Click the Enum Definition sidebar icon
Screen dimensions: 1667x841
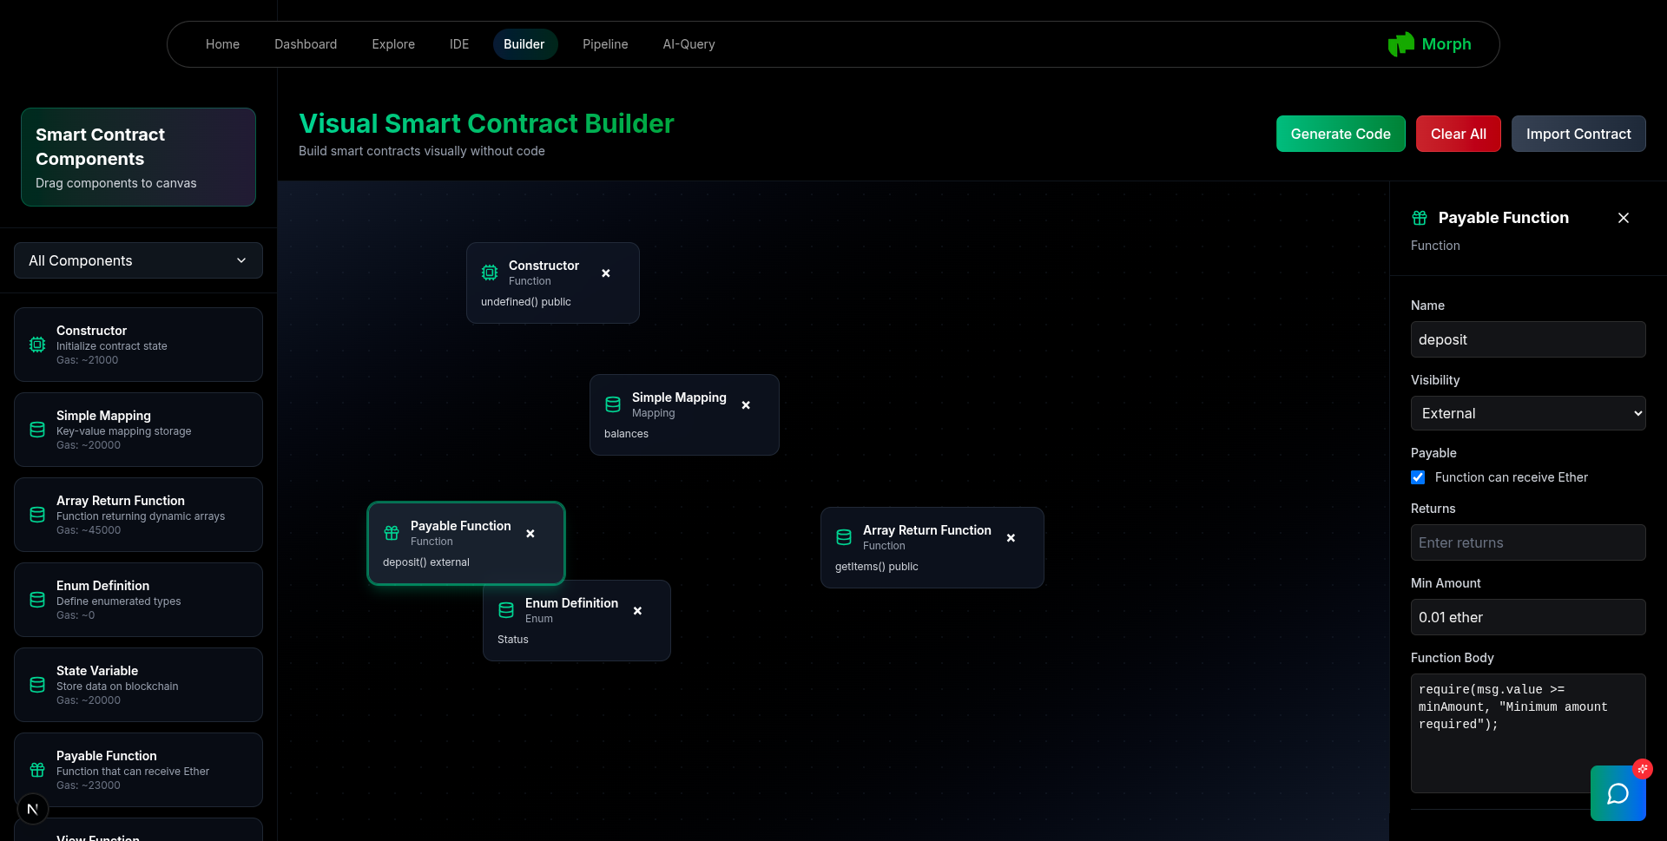point(37,600)
